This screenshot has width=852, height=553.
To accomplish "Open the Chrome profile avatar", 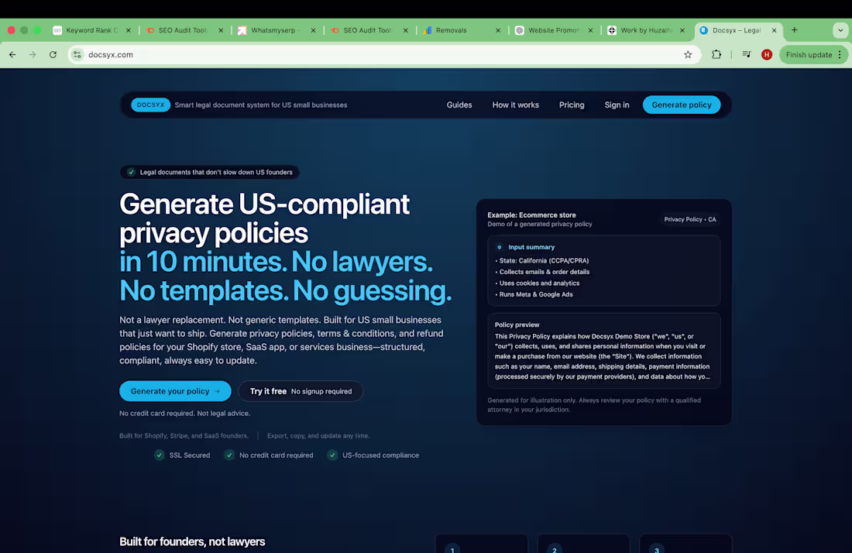I will [x=766, y=55].
